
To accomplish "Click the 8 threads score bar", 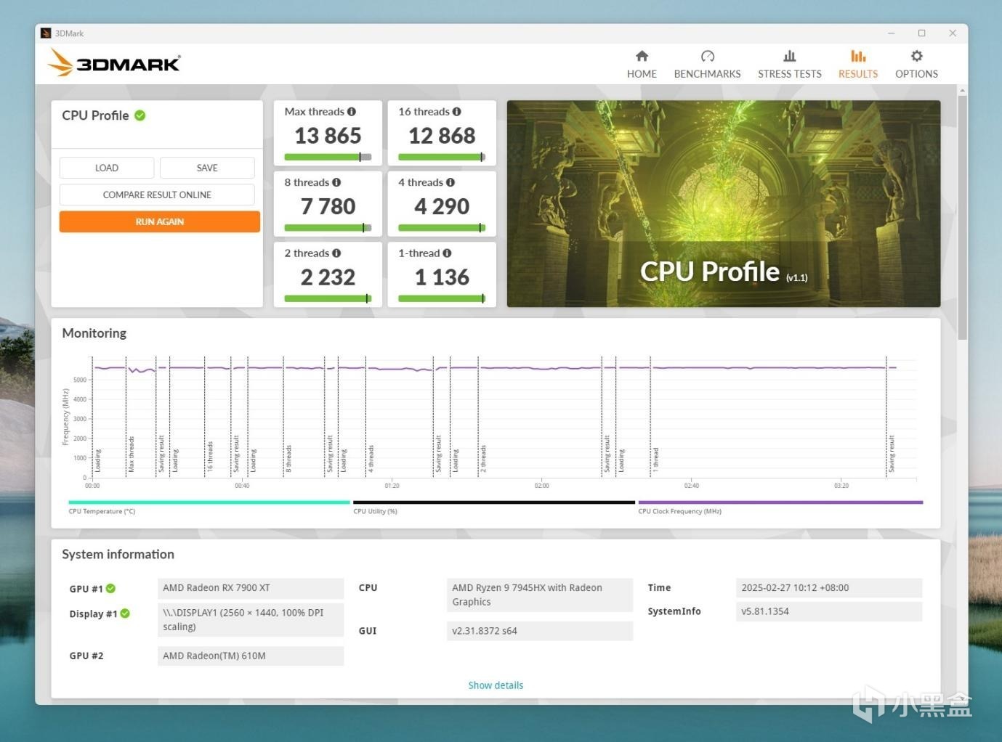I will click(x=328, y=227).
